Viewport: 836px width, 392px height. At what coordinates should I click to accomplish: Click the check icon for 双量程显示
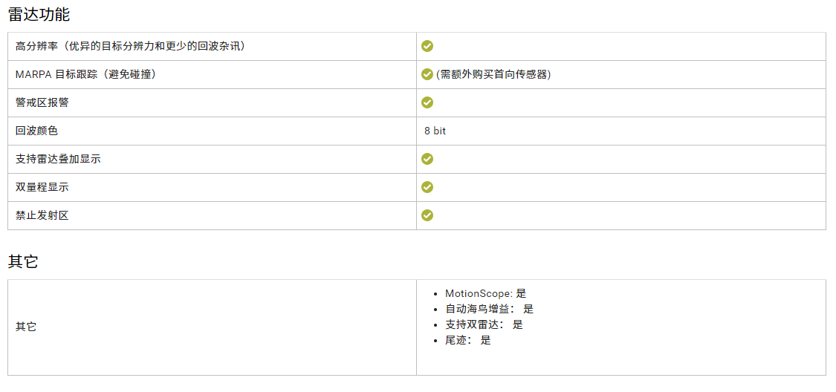427,187
